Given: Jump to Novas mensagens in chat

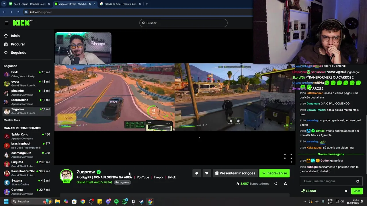Looking at the screenshot, I should [x=331, y=154].
